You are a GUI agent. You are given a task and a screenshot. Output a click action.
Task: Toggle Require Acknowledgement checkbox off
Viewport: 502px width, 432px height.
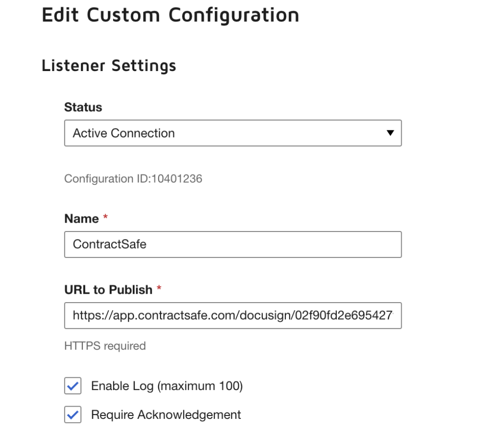[72, 415]
